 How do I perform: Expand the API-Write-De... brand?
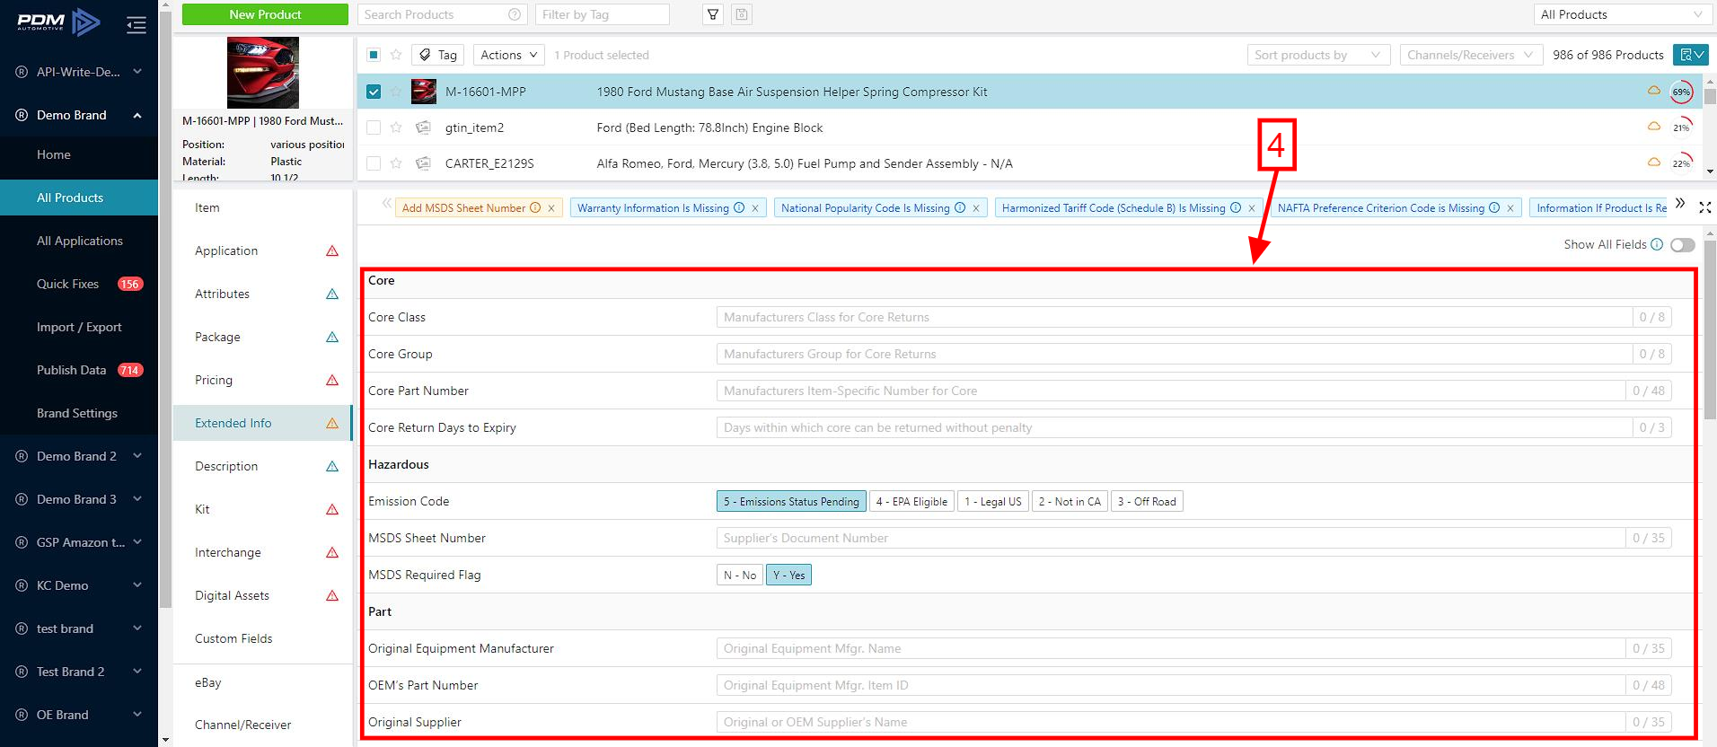(79, 72)
